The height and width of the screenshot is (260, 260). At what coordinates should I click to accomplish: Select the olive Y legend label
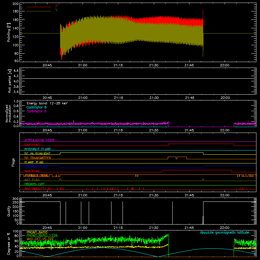pos(56,10)
